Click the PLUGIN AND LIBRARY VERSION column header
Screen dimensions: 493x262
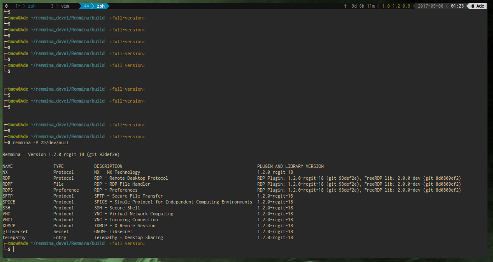290,166
